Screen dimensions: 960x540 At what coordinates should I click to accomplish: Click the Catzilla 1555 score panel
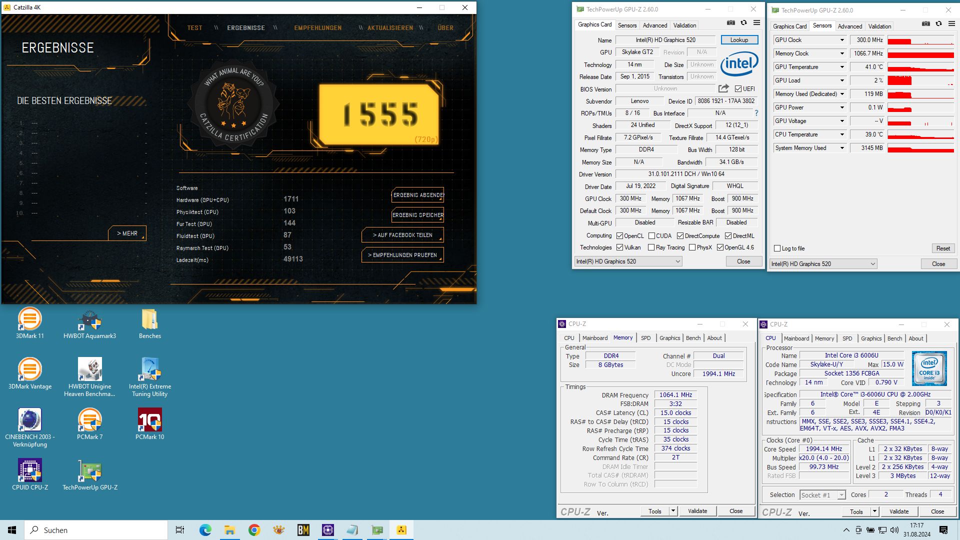379,114
